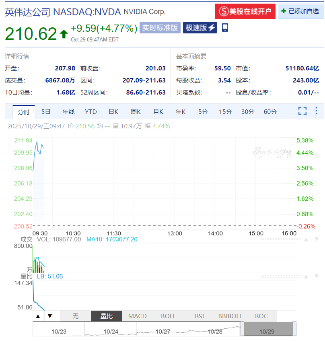Click the green up arrow beside price 210.62
Image resolution: width=325 pixels, height=342 pixels.
pos(64,34)
